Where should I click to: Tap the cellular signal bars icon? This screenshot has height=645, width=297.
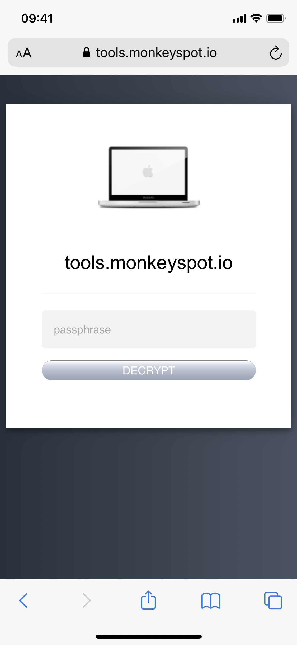pyautogui.click(x=240, y=19)
